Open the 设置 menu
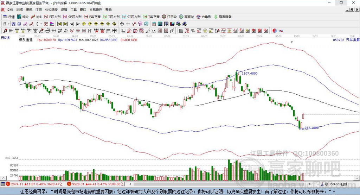The height and width of the screenshot is (195, 360). 64,10
